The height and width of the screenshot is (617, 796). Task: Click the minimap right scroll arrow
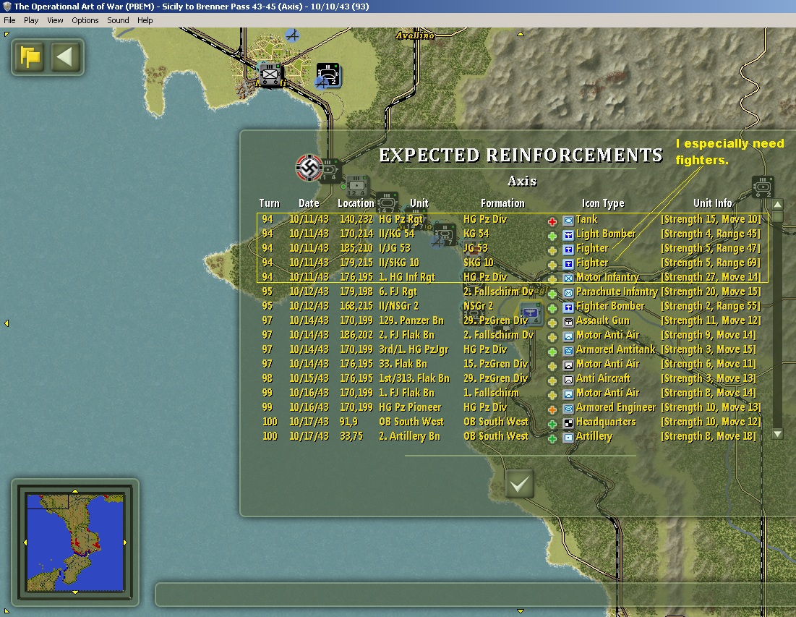coord(125,542)
